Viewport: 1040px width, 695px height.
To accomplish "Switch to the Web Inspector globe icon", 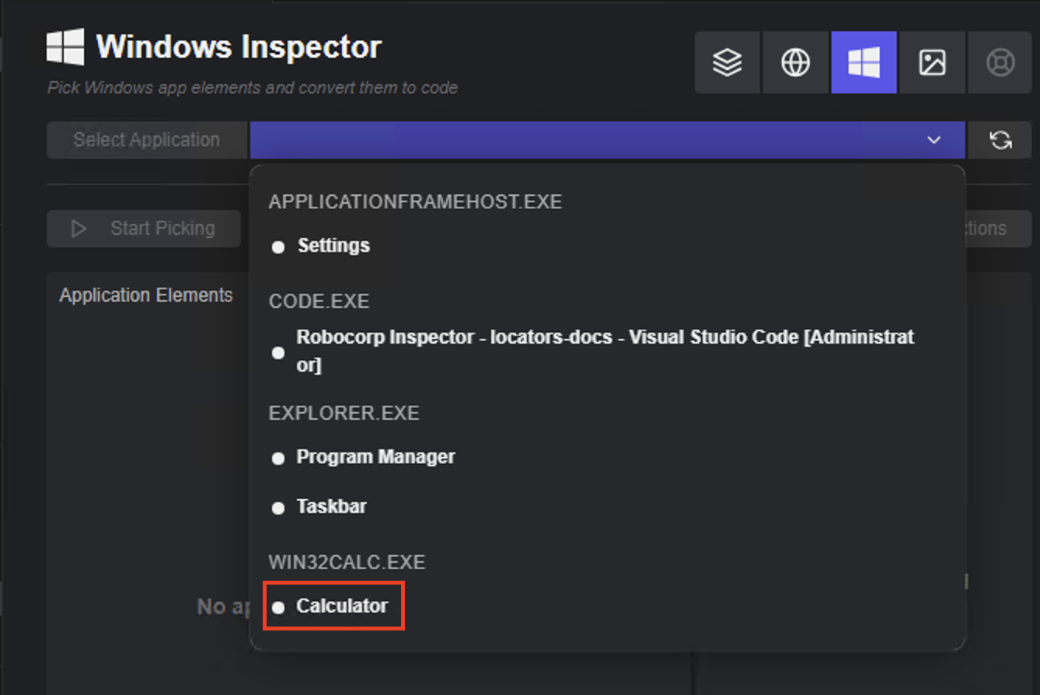I will point(796,62).
